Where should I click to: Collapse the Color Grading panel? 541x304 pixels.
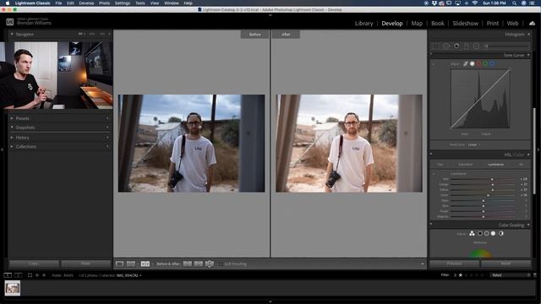(x=528, y=225)
